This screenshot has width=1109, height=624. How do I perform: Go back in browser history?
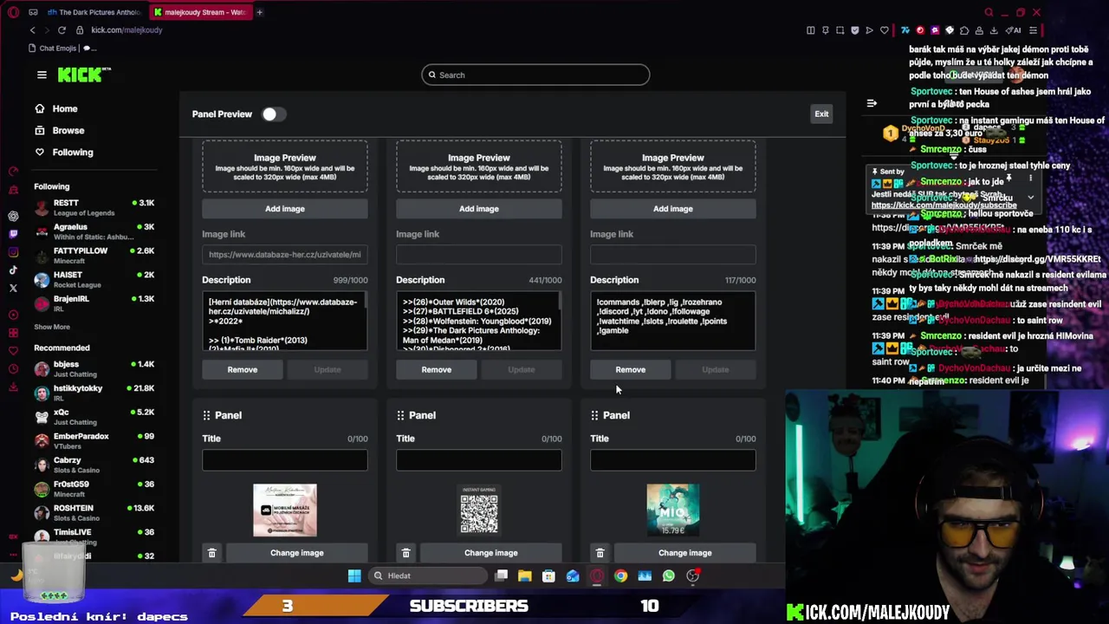click(x=33, y=30)
